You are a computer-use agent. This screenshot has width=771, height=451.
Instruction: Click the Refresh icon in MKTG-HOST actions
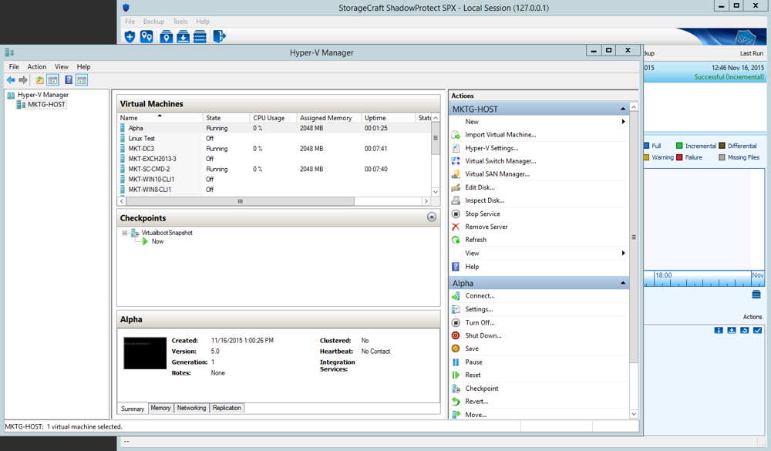[x=456, y=239]
